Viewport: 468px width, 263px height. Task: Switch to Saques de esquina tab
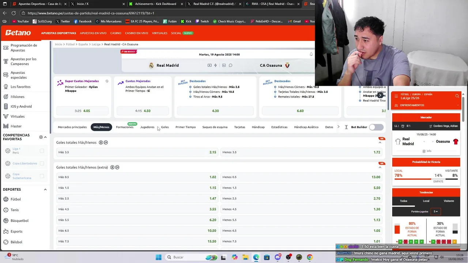pyautogui.click(x=215, y=127)
